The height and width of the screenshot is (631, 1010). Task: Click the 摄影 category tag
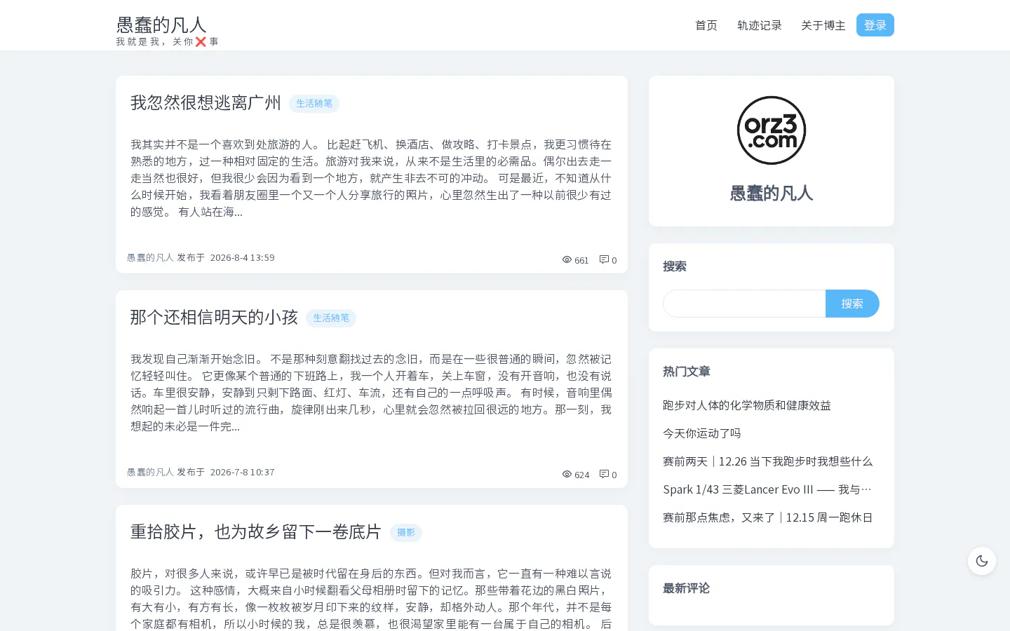point(406,533)
